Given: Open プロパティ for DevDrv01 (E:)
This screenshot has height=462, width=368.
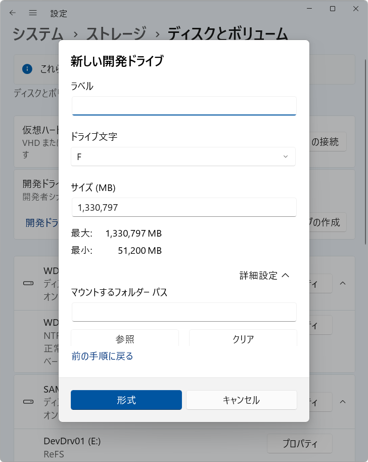Looking at the screenshot, I should coord(299,444).
